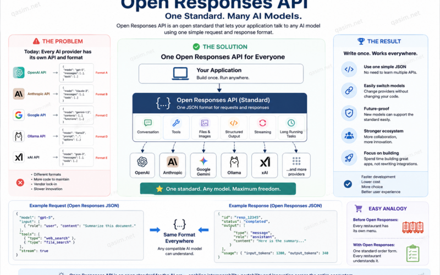Viewport: 440px width, 275px height.
Task: Click the ...and more providers grid icon
Action: (x=296, y=161)
